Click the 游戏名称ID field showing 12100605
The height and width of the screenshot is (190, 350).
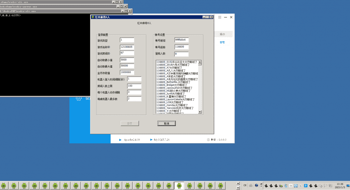(x=127, y=47)
